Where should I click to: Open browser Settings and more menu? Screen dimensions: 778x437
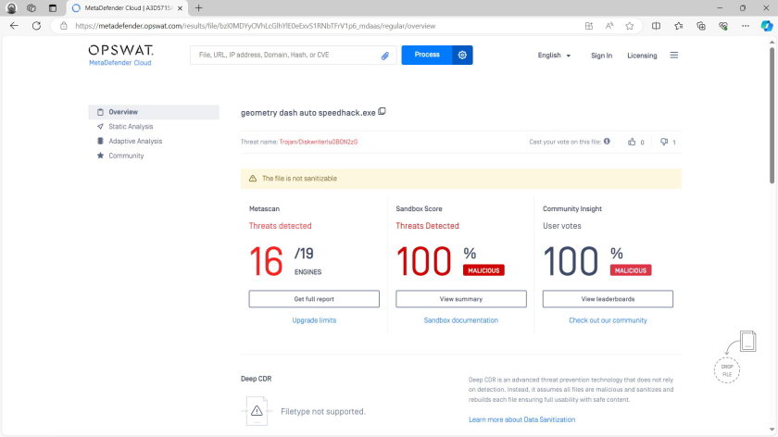(x=745, y=26)
